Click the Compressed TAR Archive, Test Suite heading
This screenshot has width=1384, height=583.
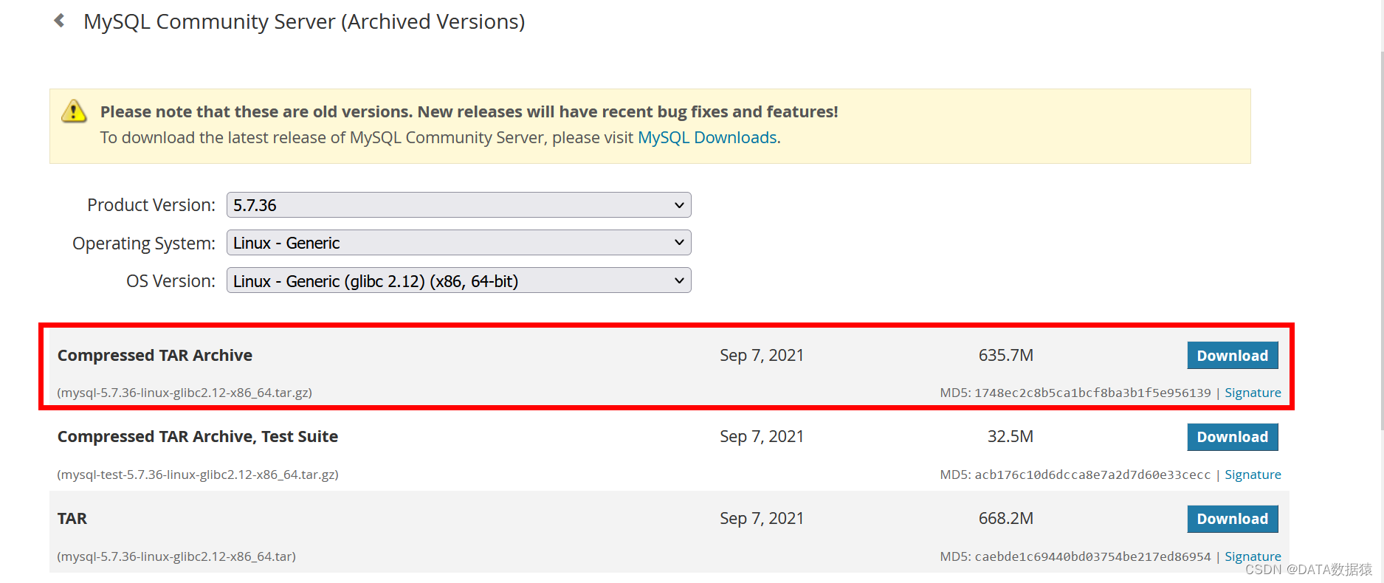coord(198,437)
